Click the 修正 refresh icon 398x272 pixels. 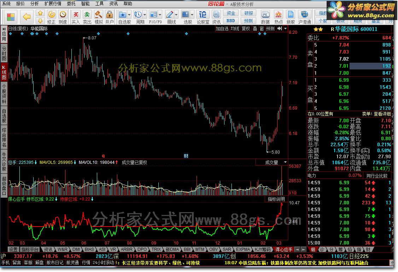(x=52, y=14)
